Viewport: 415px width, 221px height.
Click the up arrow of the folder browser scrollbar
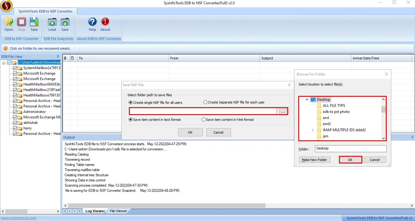click(x=384, y=100)
